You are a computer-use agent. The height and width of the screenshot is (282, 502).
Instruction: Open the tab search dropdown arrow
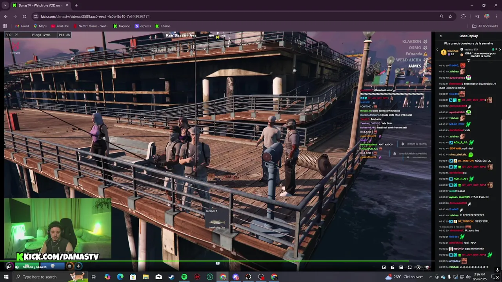5,5
